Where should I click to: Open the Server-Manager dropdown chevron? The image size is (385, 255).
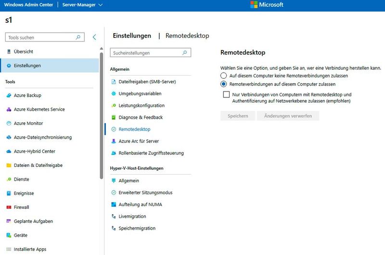tap(101, 5)
